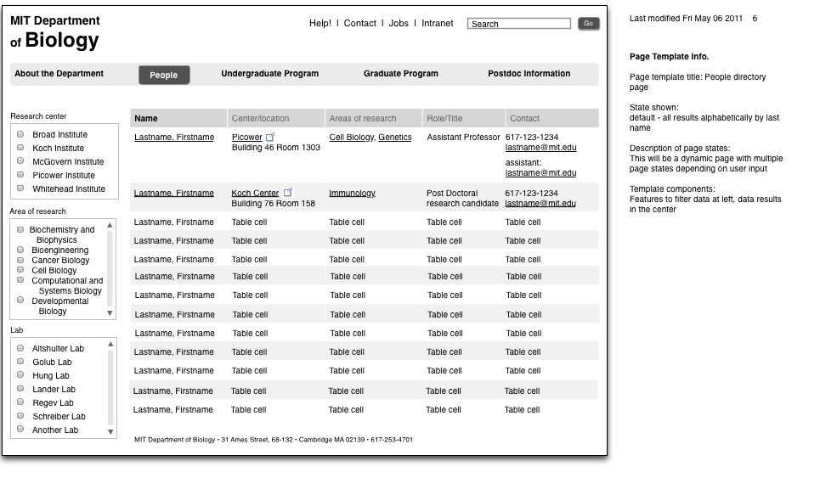Viewport: 837px width, 489px height.
Task: Select the Broad Institute radio button
Action: coord(20,134)
